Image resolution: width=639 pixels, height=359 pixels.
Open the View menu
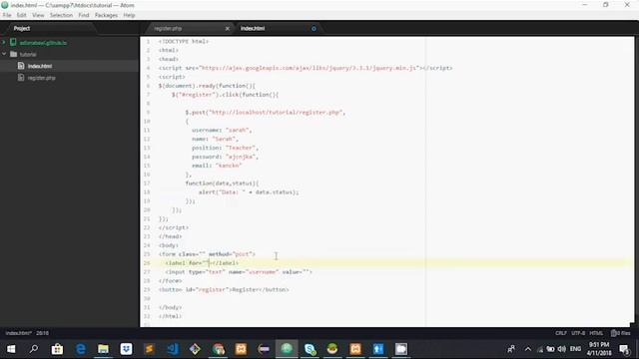tap(38, 15)
